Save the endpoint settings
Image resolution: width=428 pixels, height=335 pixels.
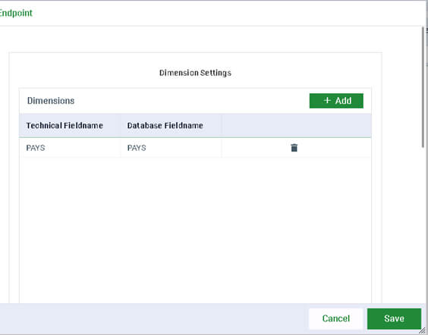pos(394,318)
